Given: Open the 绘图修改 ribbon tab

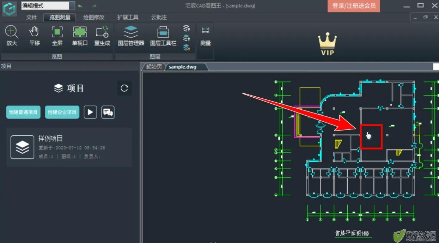Looking at the screenshot, I should pyautogui.click(x=94, y=17).
